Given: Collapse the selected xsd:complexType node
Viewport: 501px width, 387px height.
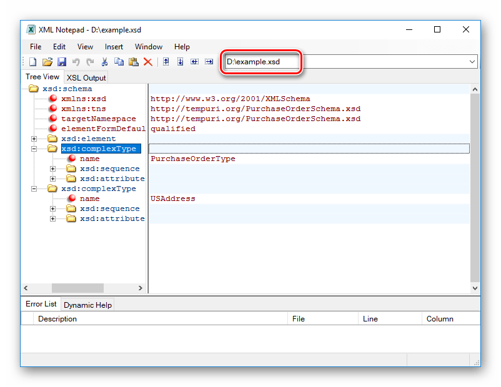Looking at the screenshot, I should point(34,149).
